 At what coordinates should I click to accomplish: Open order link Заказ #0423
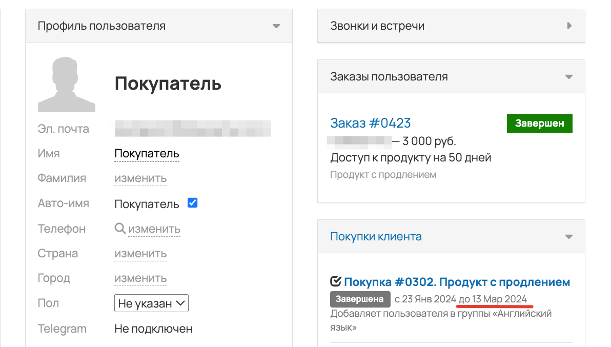click(370, 123)
